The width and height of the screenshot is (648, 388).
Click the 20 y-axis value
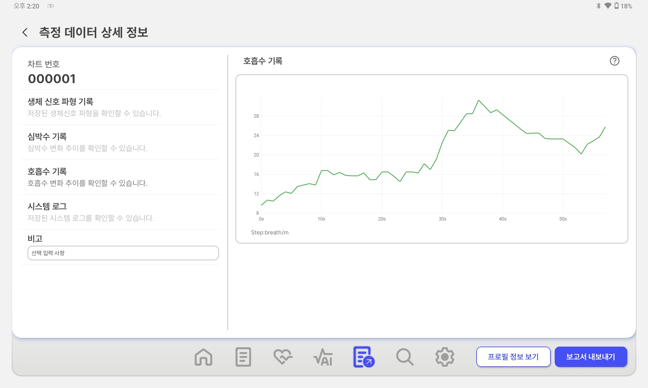256,155
